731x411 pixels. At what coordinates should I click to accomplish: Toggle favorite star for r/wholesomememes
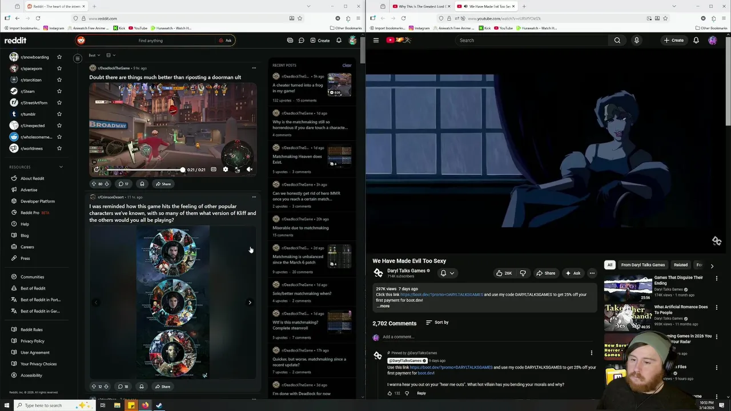pyautogui.click(x=59, y=137)
